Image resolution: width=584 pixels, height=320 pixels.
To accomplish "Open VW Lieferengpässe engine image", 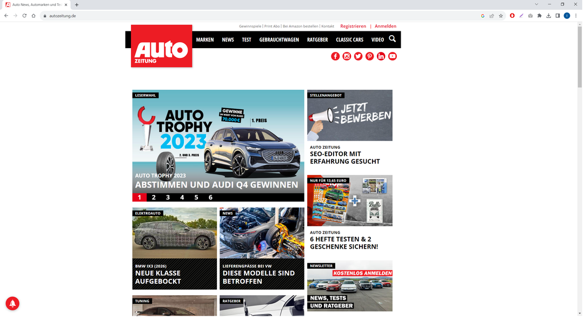I will pos(263,234).
